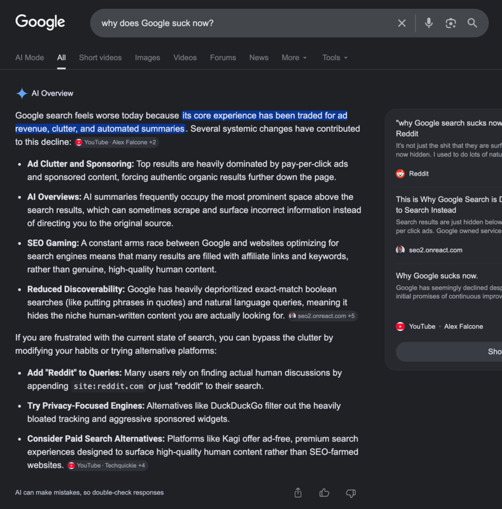The width and height of the screenshot is (502, 509).
Task: Click YouTube Alex Falcone source in side panel
Action: click(440, 326)
